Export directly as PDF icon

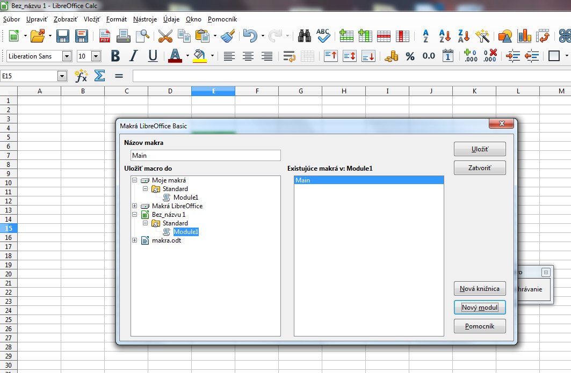(x=105, y=36)
